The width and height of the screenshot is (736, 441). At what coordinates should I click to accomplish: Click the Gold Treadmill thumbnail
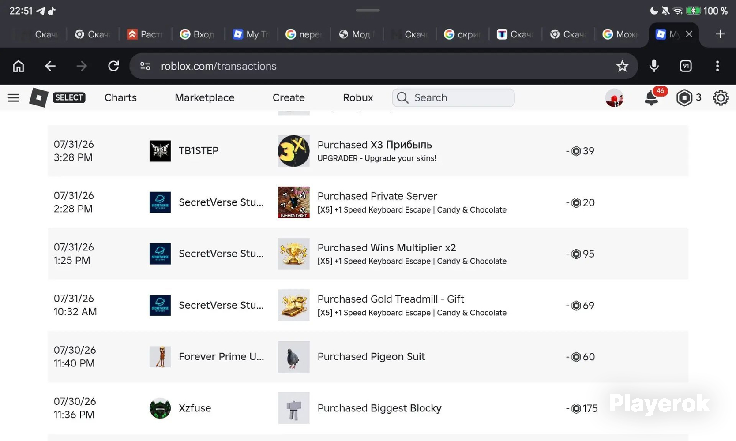click(293, 305)
